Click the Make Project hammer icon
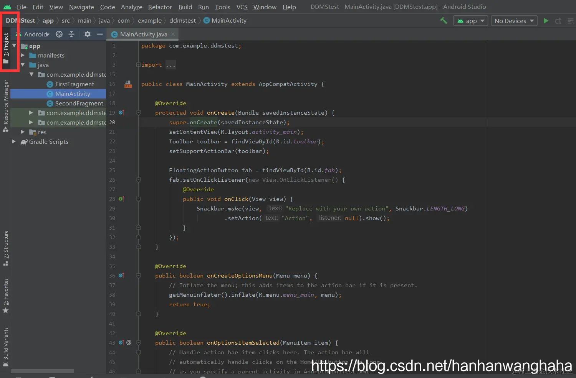576x378 pixels. (444, 21)
